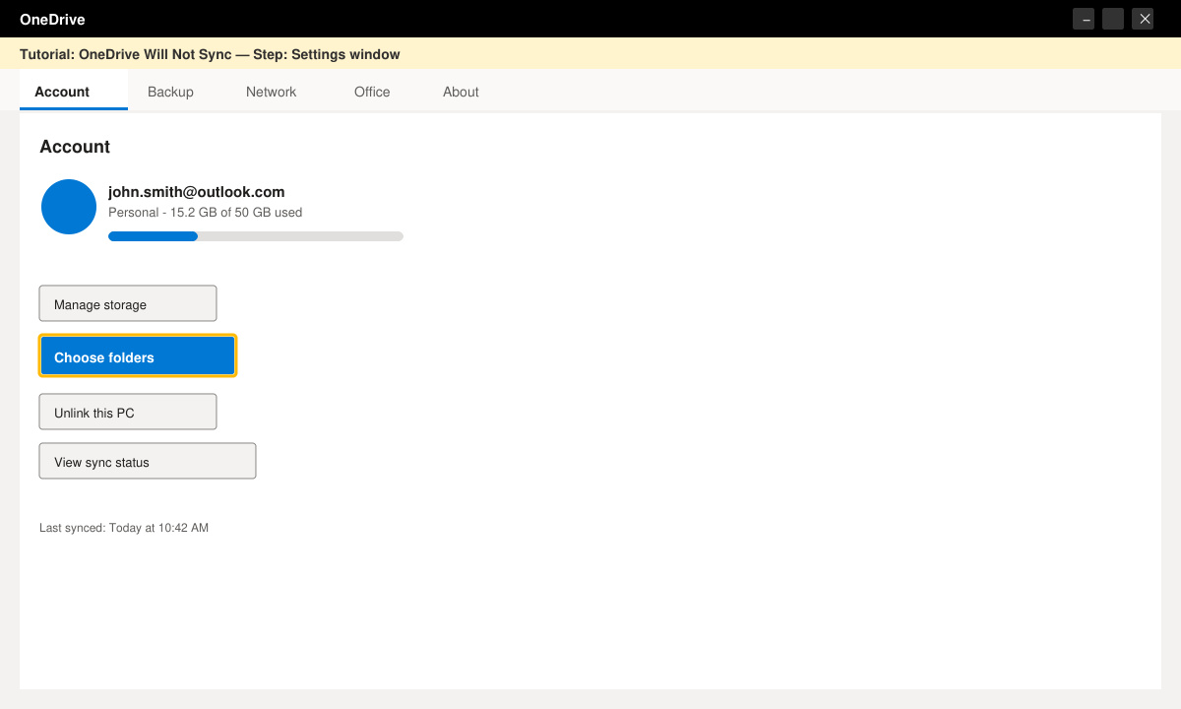Select the john.smith@outlook.com email text
The height and width of the screenshot is (709, 1181).
click(x=197, y=192)
